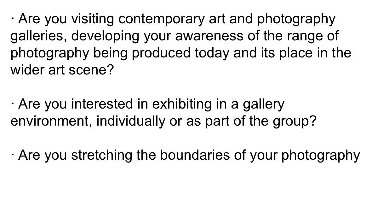Screen dimensions: 378x213
Task: Place cursor on the word "individually"
Action: click(x=129, y=121)
